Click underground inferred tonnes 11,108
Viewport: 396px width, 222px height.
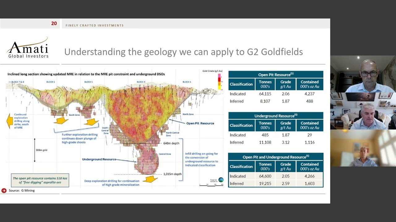tap(265, 142)
